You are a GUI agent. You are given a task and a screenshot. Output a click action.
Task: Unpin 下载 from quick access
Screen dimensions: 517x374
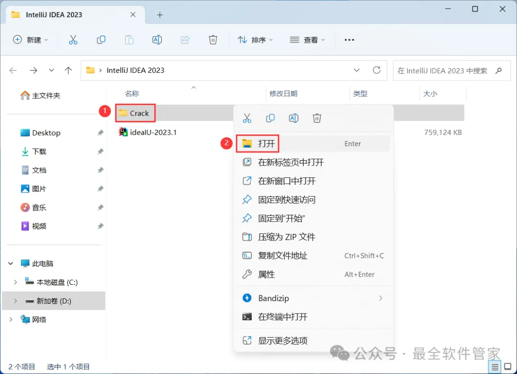pyautogui.click(x=100, y=152)
